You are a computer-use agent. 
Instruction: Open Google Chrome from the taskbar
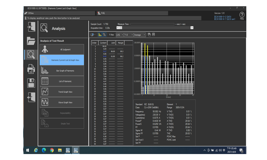pyautogui.click(x=52, y=150)
